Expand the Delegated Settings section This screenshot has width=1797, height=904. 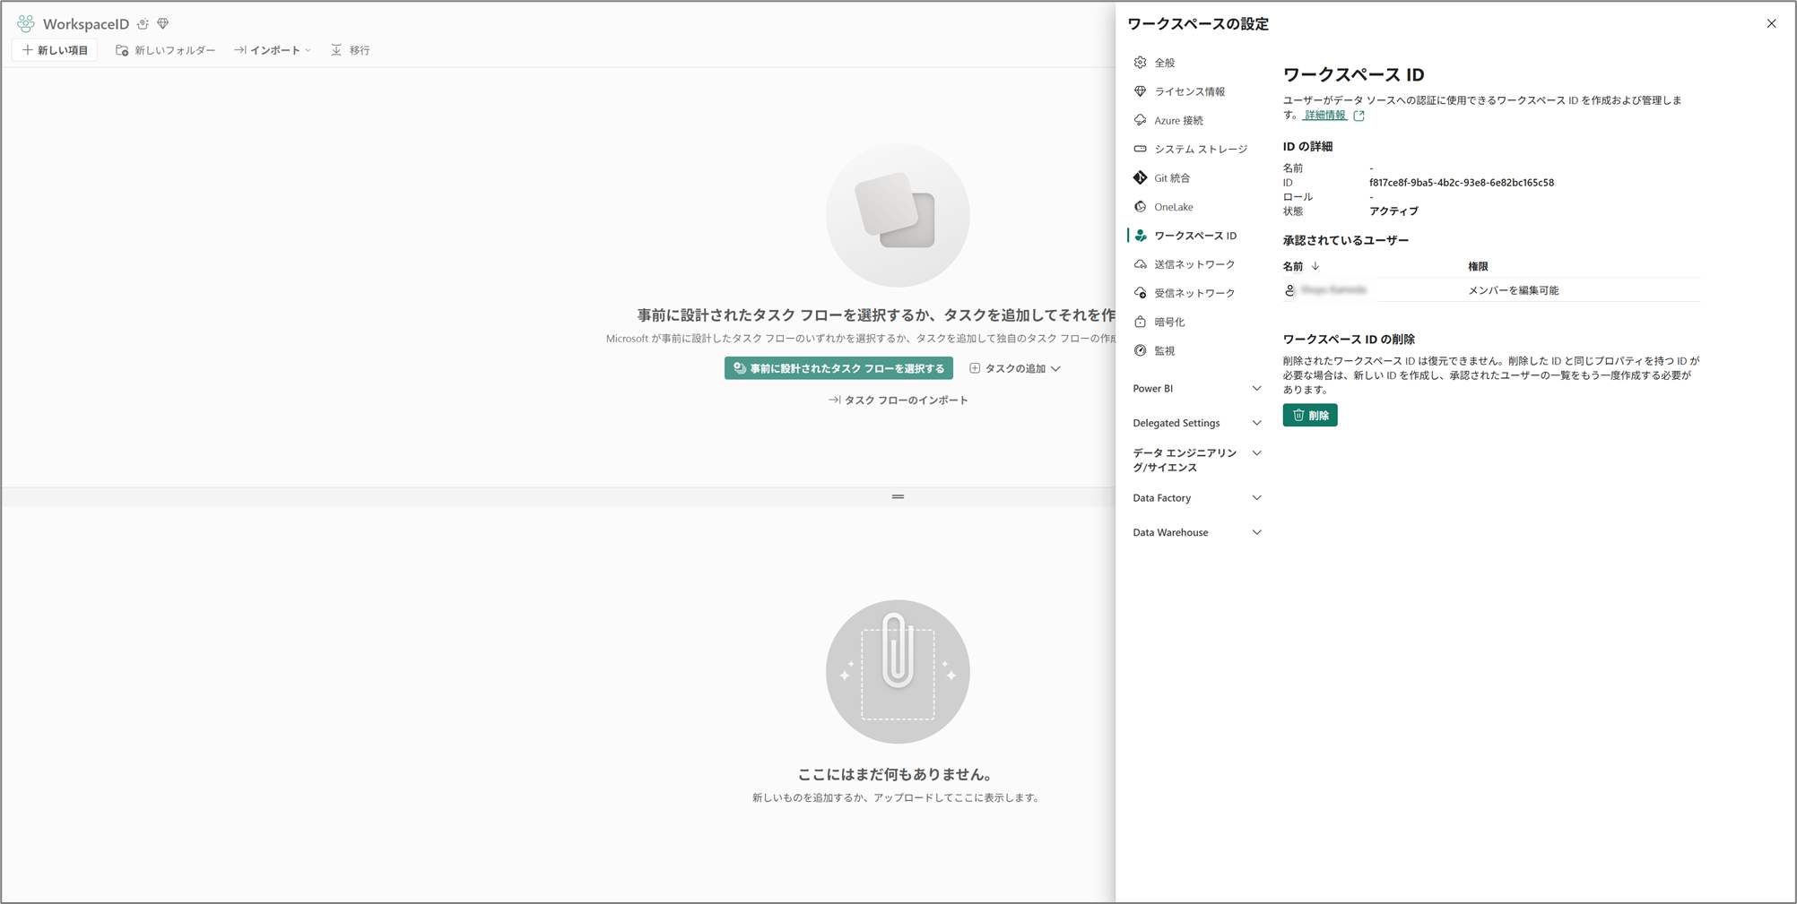(x=1196, y=423)
